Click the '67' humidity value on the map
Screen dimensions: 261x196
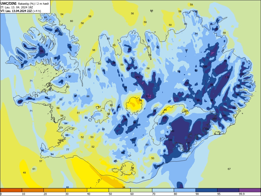[x=229, y=169]
